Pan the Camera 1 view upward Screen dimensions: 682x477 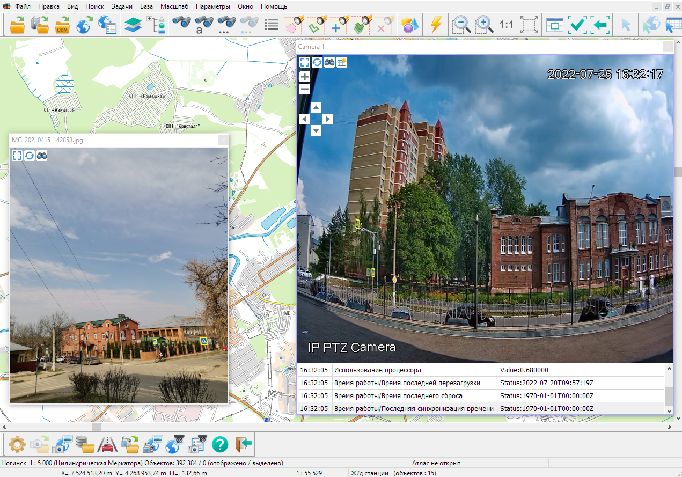coord(316,108)
